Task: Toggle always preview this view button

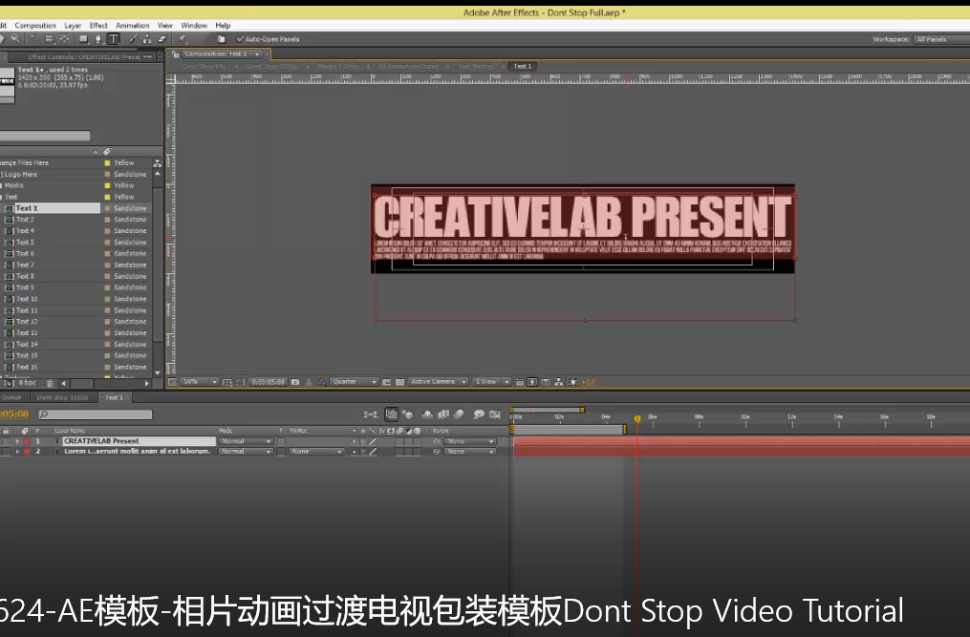Action: (x=173, y=382)
